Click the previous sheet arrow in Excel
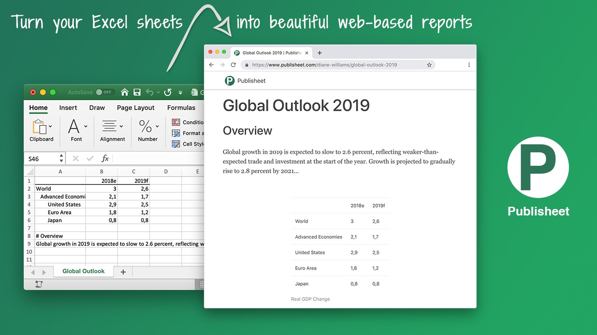 point(33,272)
